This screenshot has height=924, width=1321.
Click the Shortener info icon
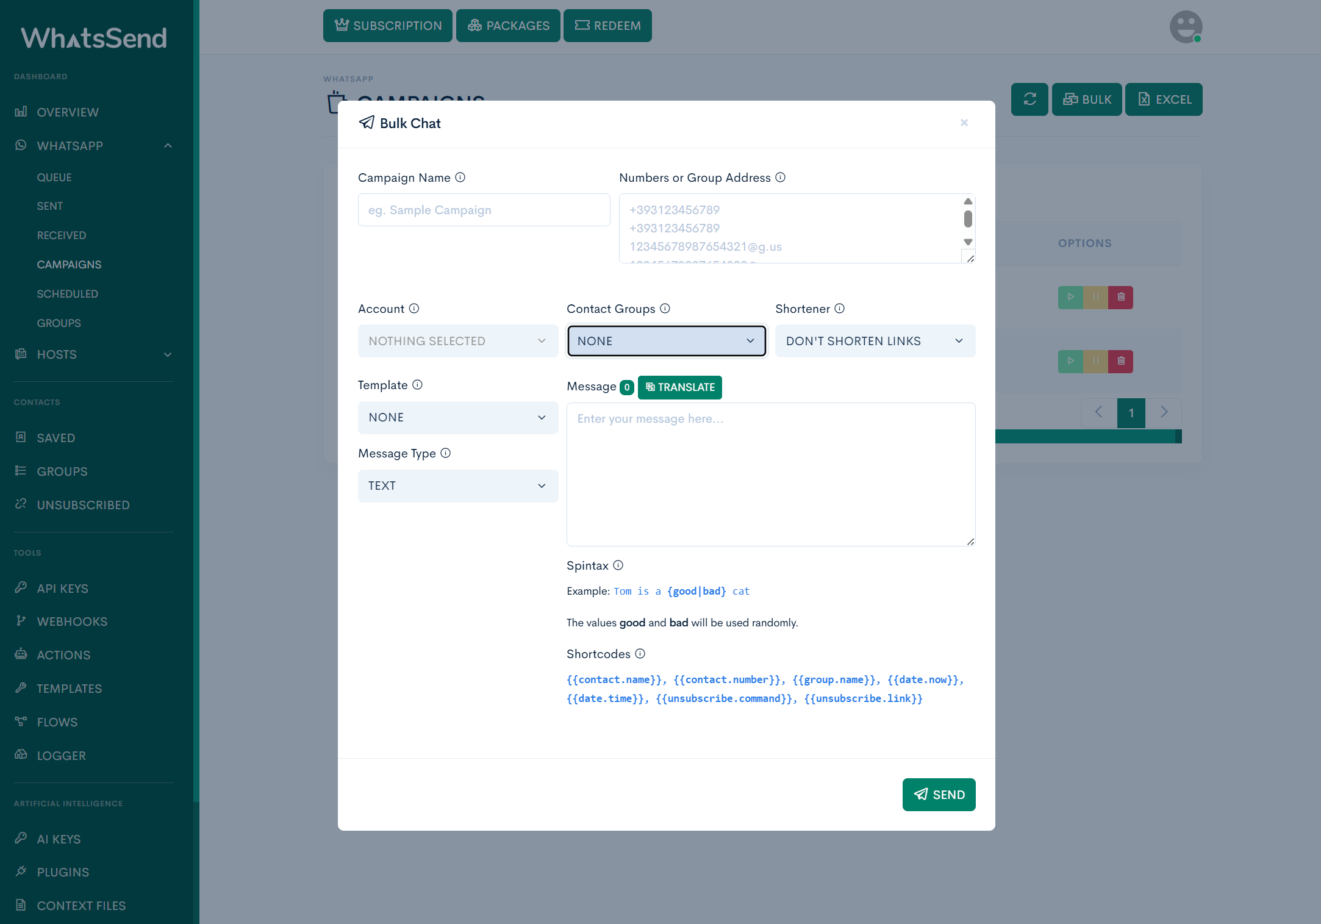(x=840, y=309)
